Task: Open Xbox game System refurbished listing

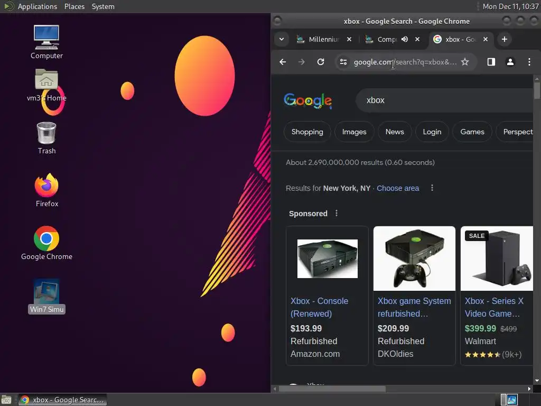Action: 414,307
